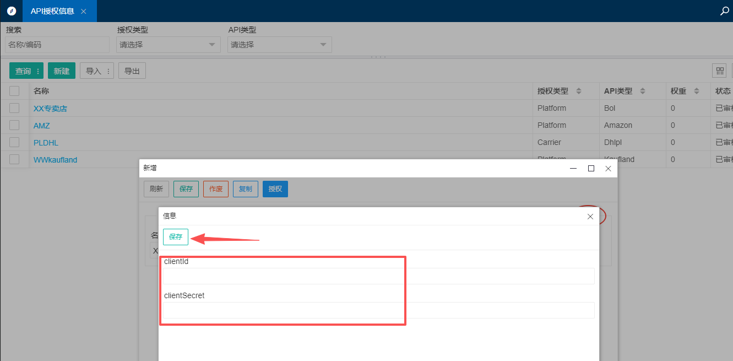This screenshot has height=361, width=733.
Task: Sort by 授权类型 column arrows
Action: click(579, 91)
